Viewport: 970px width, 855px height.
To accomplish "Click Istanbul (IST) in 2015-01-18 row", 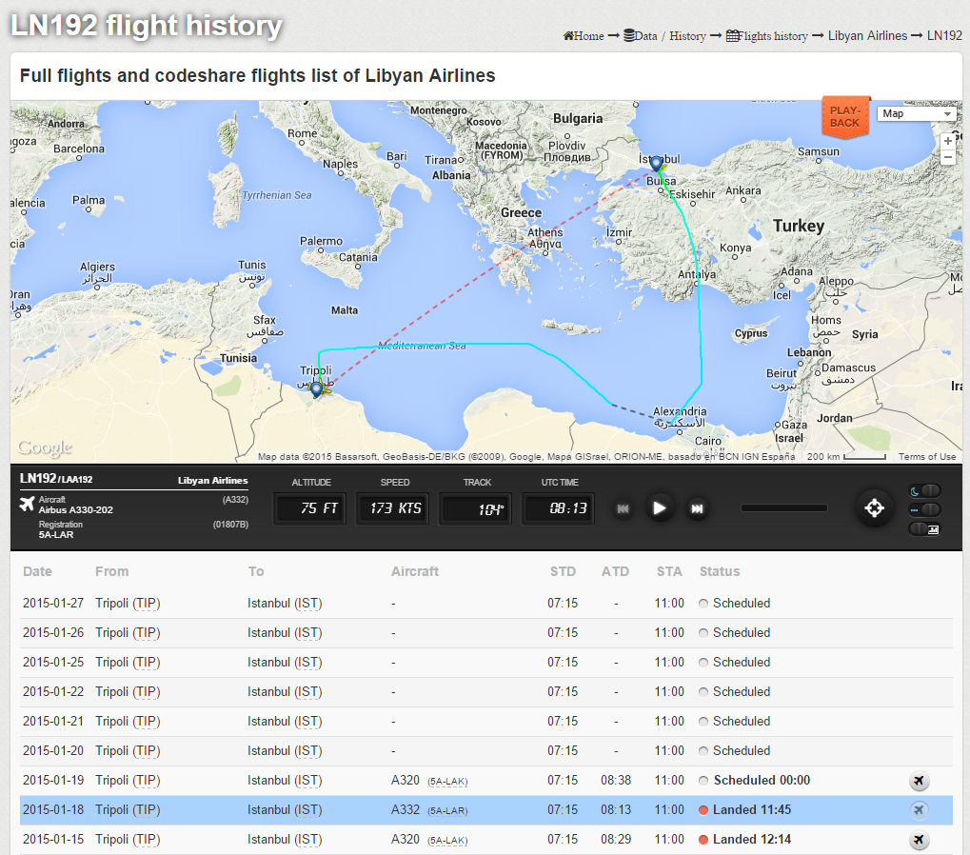I will click(x=285, y=810).
